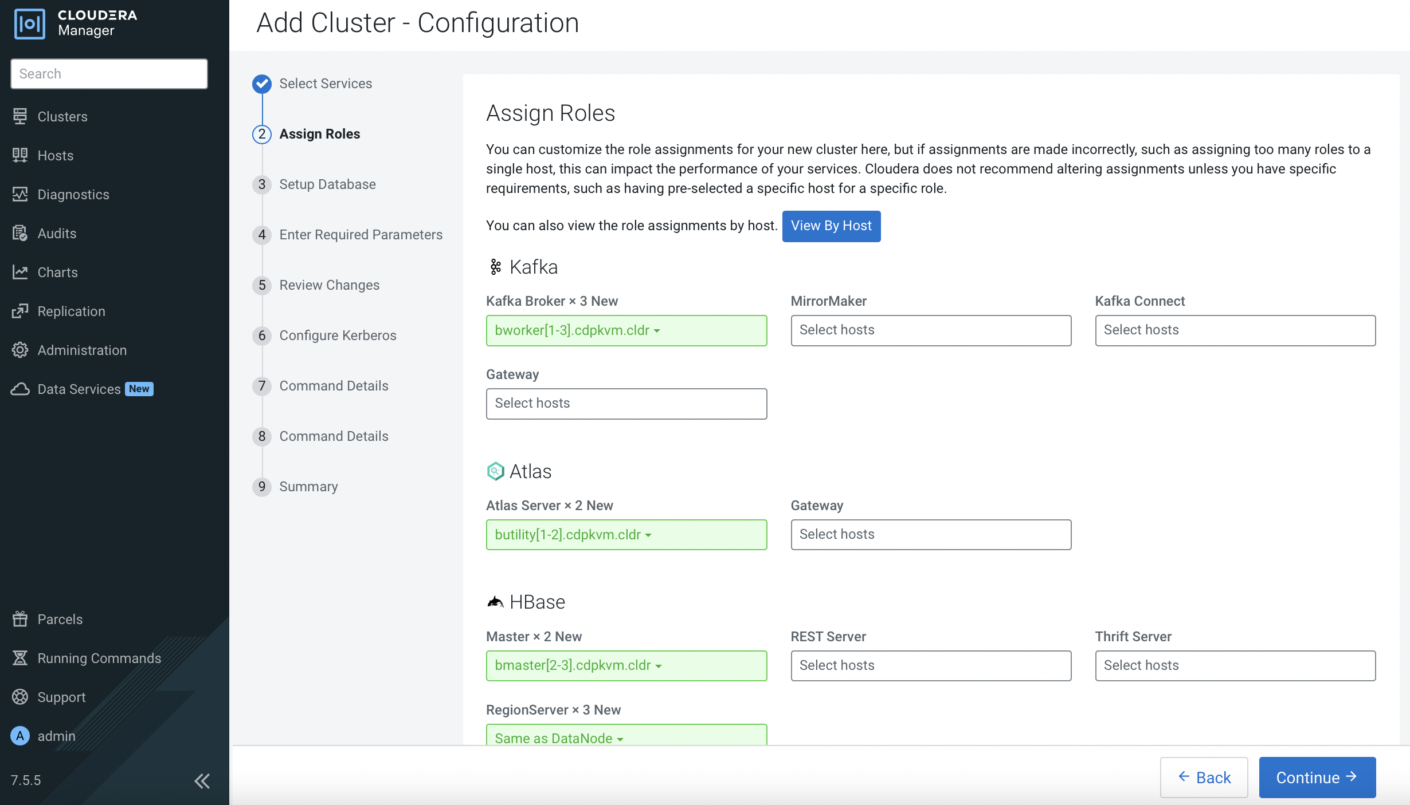The height and width of the screenshot is (805, 1410).
Task: Click the Hosts icon in sidebar
Action: 20,155
